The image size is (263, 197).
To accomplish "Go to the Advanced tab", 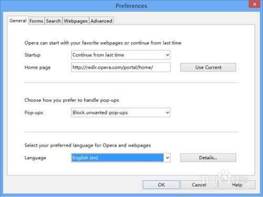I will [x=102, y=21].
